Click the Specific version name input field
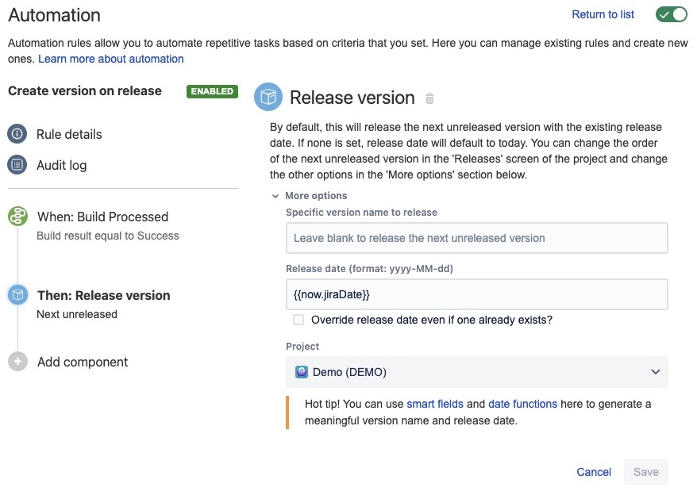 [476, 238]
